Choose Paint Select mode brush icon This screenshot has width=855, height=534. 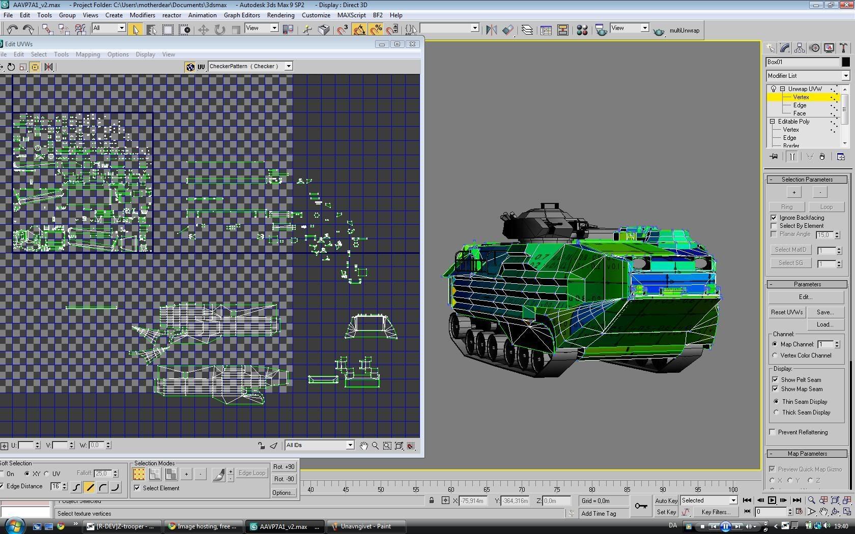[x=218, y=474]
